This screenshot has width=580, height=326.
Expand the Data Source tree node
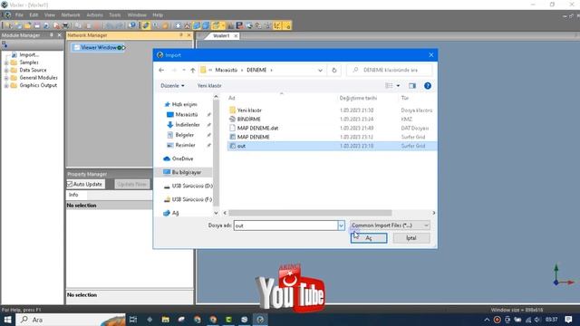click(6, 71)
